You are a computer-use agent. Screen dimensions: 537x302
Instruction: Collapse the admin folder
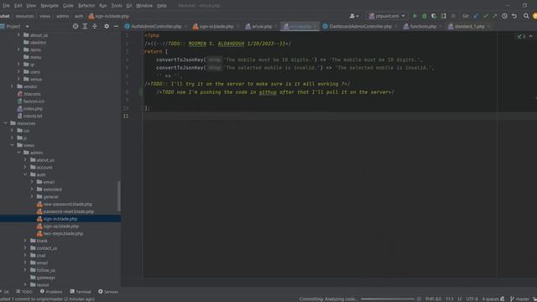[18, 153]
